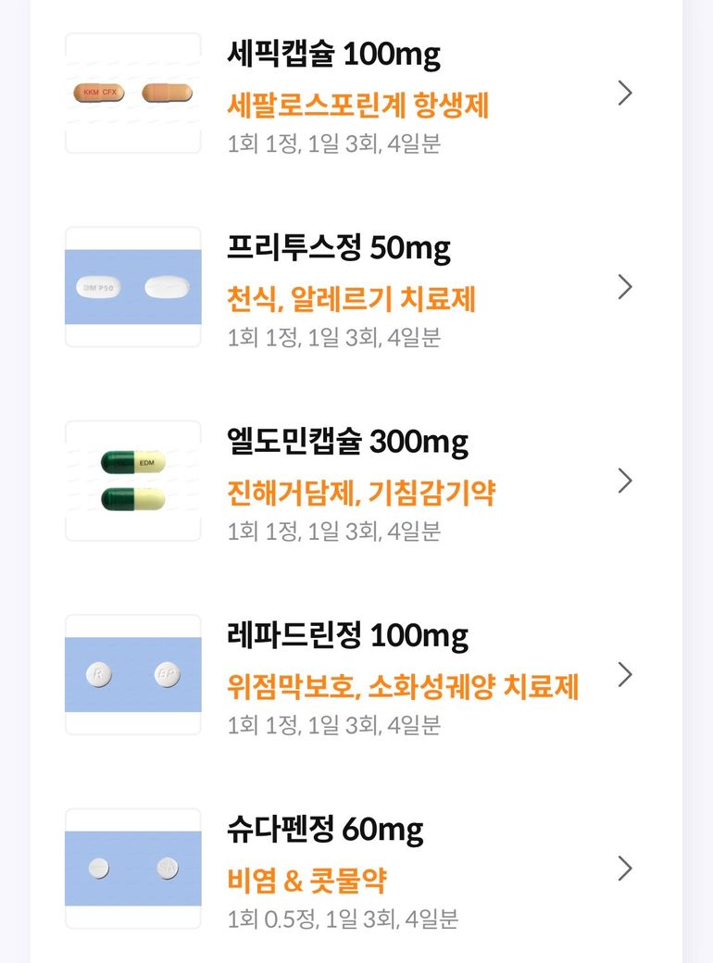
Task: Tap the 천식, 알레르기 치료제 category label
Action: [351, 299]
